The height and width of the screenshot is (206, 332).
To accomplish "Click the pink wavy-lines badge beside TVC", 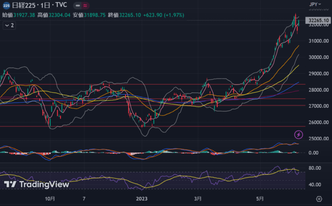I will point(86,5).
